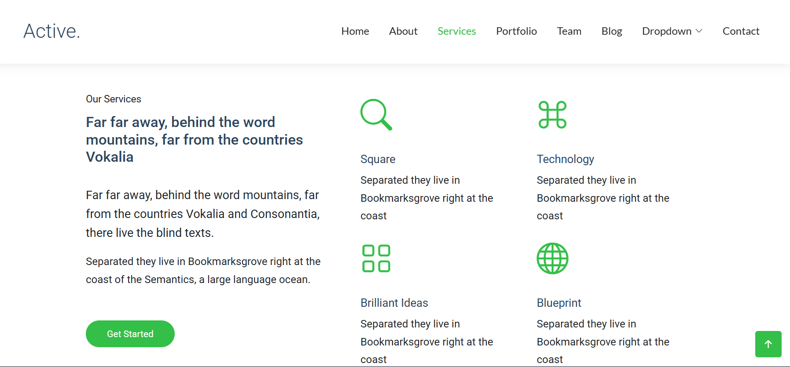Select Services in the navigation bar
This screenshot has width=790, height=367.
coord(456,31)
